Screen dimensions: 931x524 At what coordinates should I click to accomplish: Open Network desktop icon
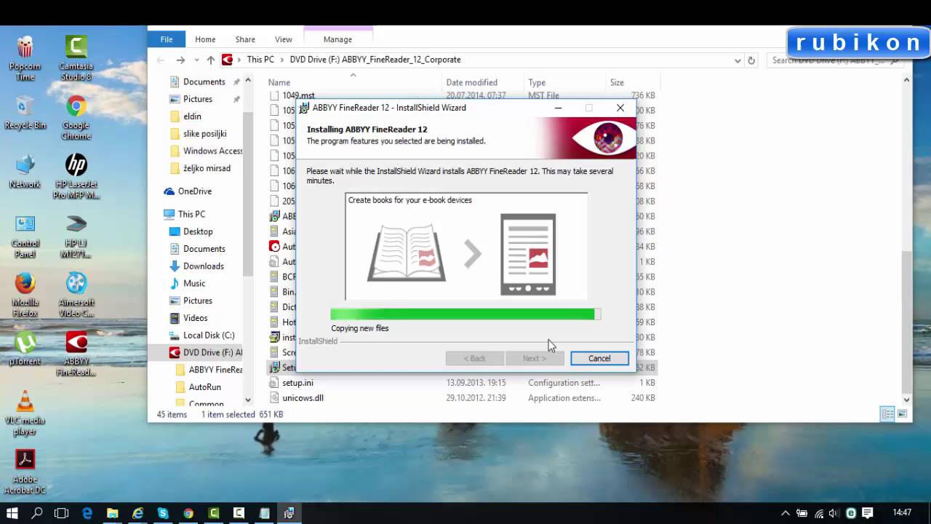click(25, 172)
